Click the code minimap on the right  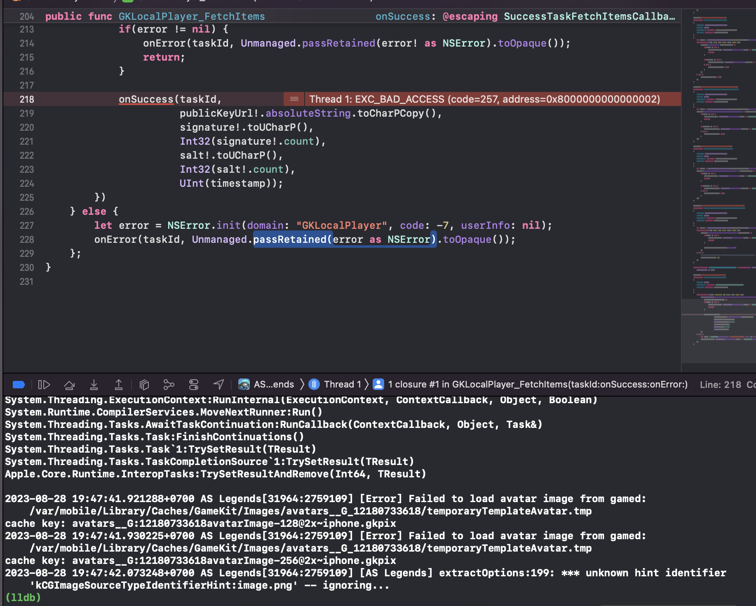718,186
